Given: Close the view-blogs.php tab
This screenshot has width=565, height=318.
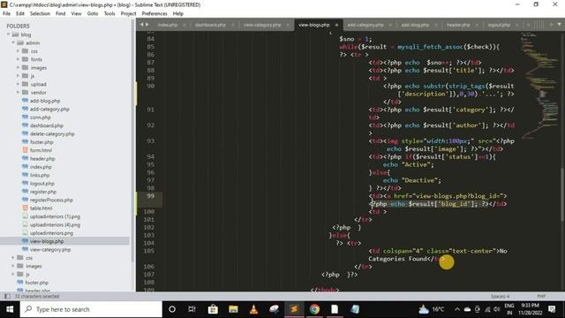Looking at the screenshot, I should coord(337,25).
